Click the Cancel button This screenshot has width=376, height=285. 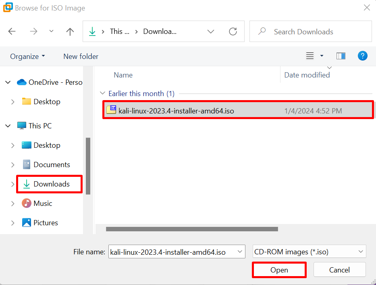coord(339,270)
